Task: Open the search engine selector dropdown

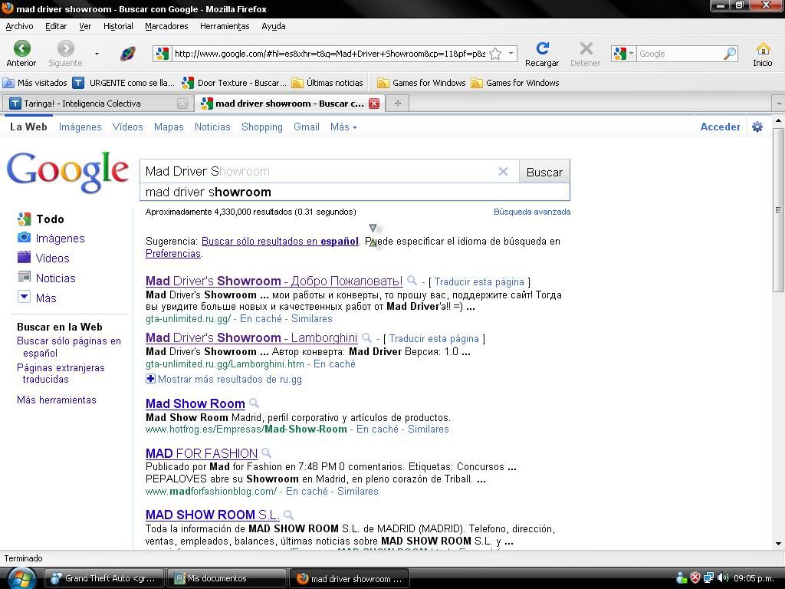Action: [x=623, y=53]
